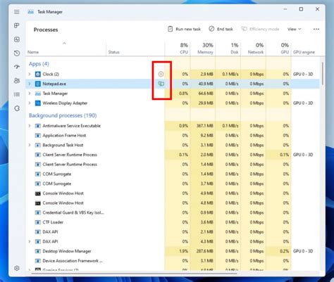Screen dimensions: 334x282
Task: Click the Notepad.exe app icon
Action: click(x=37, y=84)
